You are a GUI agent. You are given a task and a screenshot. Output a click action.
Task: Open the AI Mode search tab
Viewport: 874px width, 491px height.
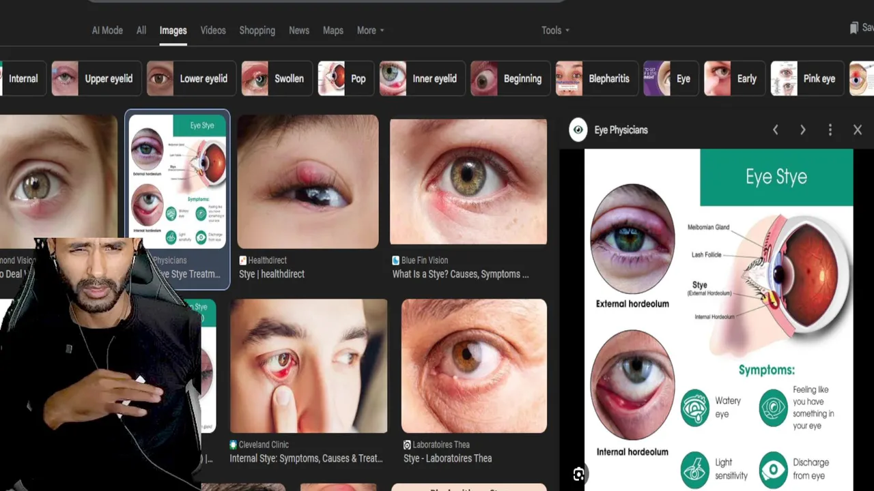click(x=107, y=31)
